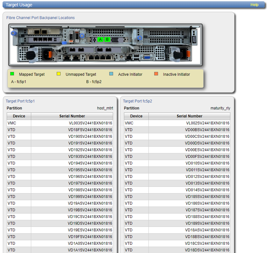Click the orange Inactive Initiator legend swatch

156,74
